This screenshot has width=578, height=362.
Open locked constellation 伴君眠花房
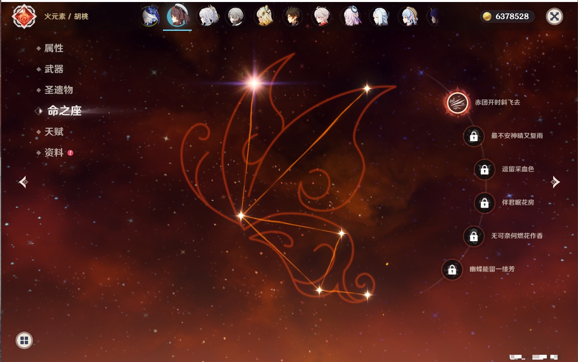point(484,203)
